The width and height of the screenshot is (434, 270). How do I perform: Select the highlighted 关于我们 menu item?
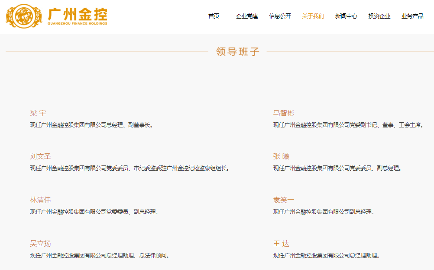coord(313,16)
